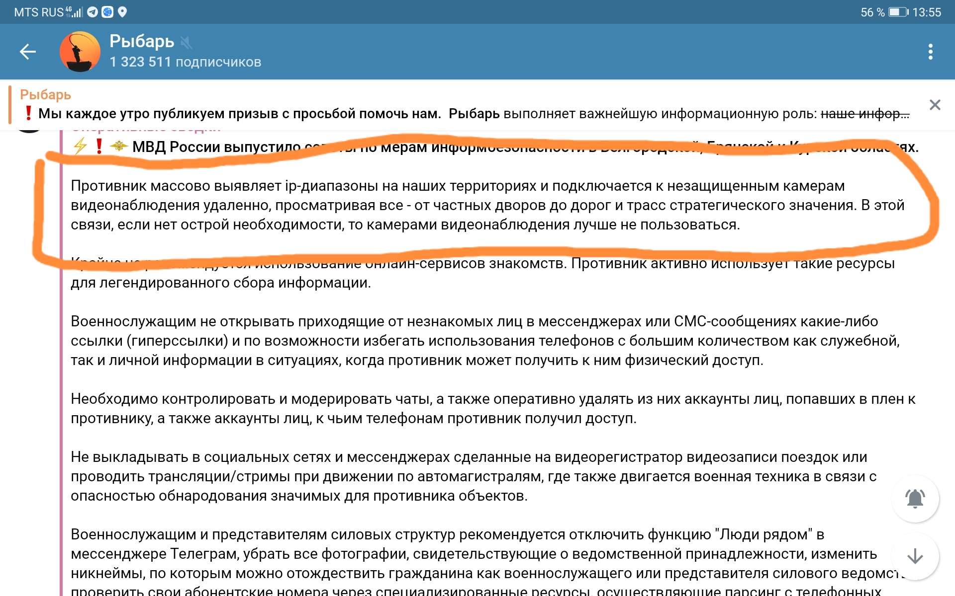This screenshot has width=955, height=596.
Task: Tap the location pin status icon
Action: [122, 12]
